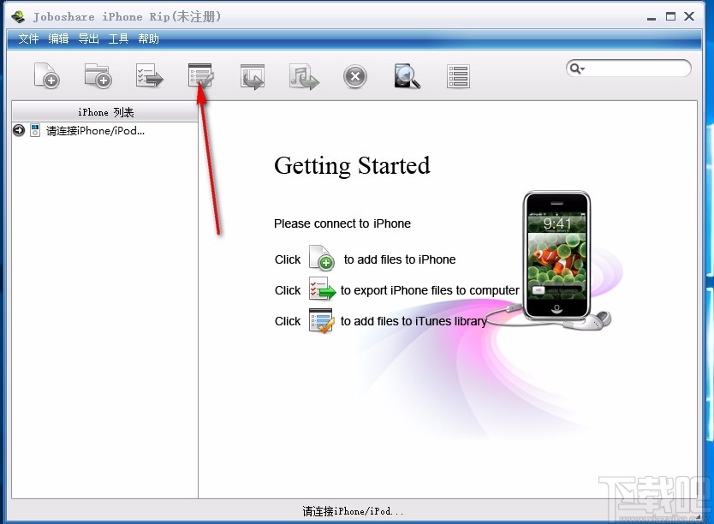This screenshot has width=714, height=524.
Task: Click the Add Files toolbar icon
Action: (47, 76)
